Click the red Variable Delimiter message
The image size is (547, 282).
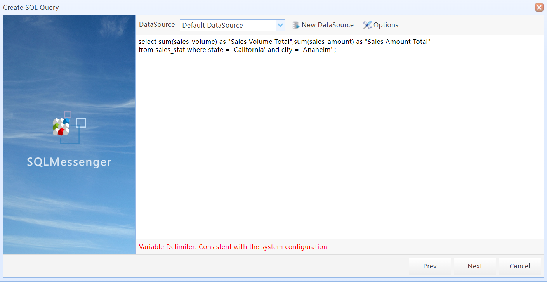[233, 247]
